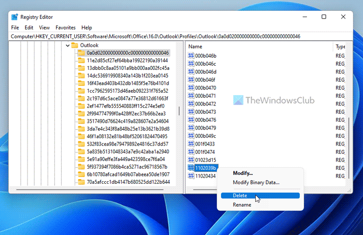Click folder icon of key 14dc536919908340a143b1f203ea0145
Screen dimensions: 363x235
tap(81, 76)
